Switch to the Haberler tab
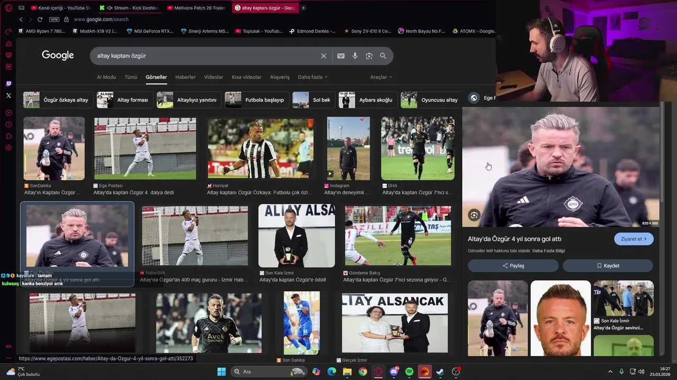Viewport: 677px width, 380px height. pos(185,77)
